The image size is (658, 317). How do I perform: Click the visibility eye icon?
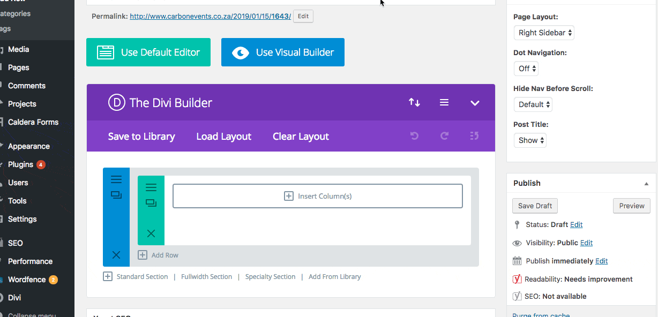(x=517, y=243)
